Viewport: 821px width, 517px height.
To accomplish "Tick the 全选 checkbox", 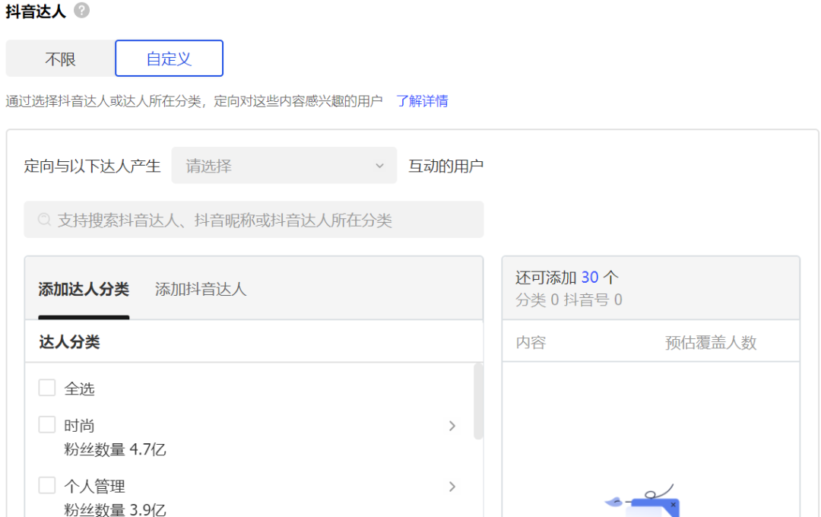I will coord(47,388).
